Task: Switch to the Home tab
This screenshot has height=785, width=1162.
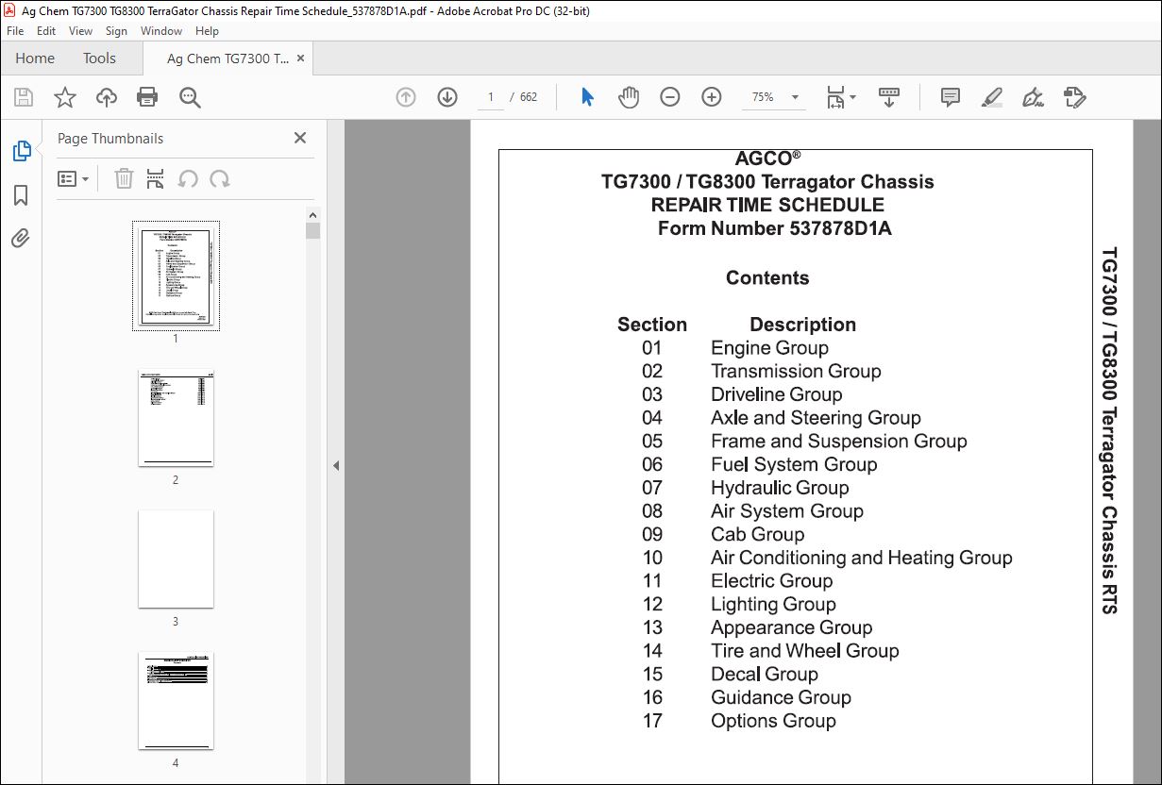Action: 35,58
